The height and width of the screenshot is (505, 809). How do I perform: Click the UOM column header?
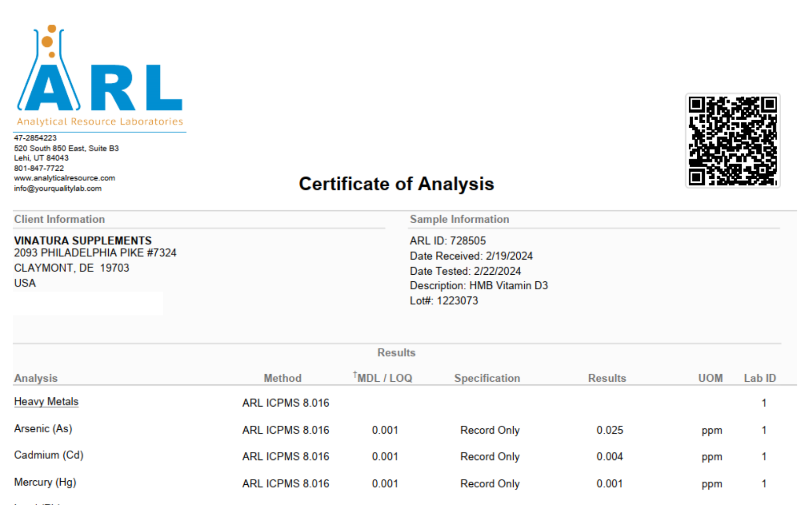click(710, 378)
